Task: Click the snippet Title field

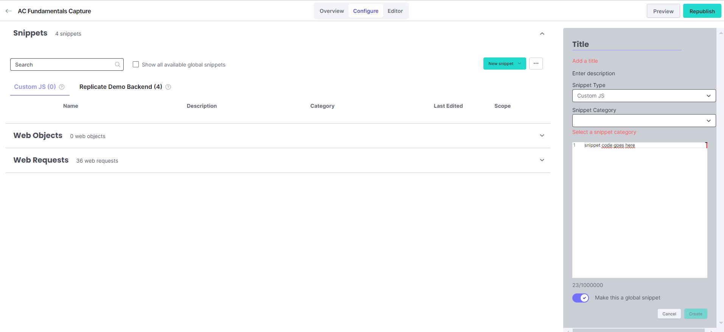Action: (627, 44)
